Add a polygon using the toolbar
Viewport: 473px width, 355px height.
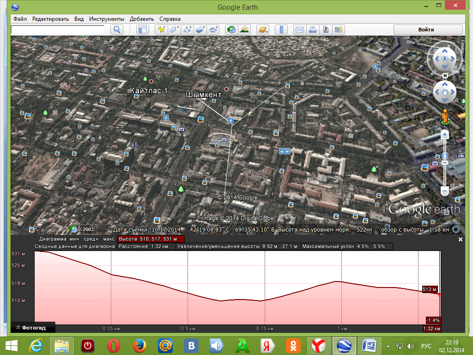[174, 30]
